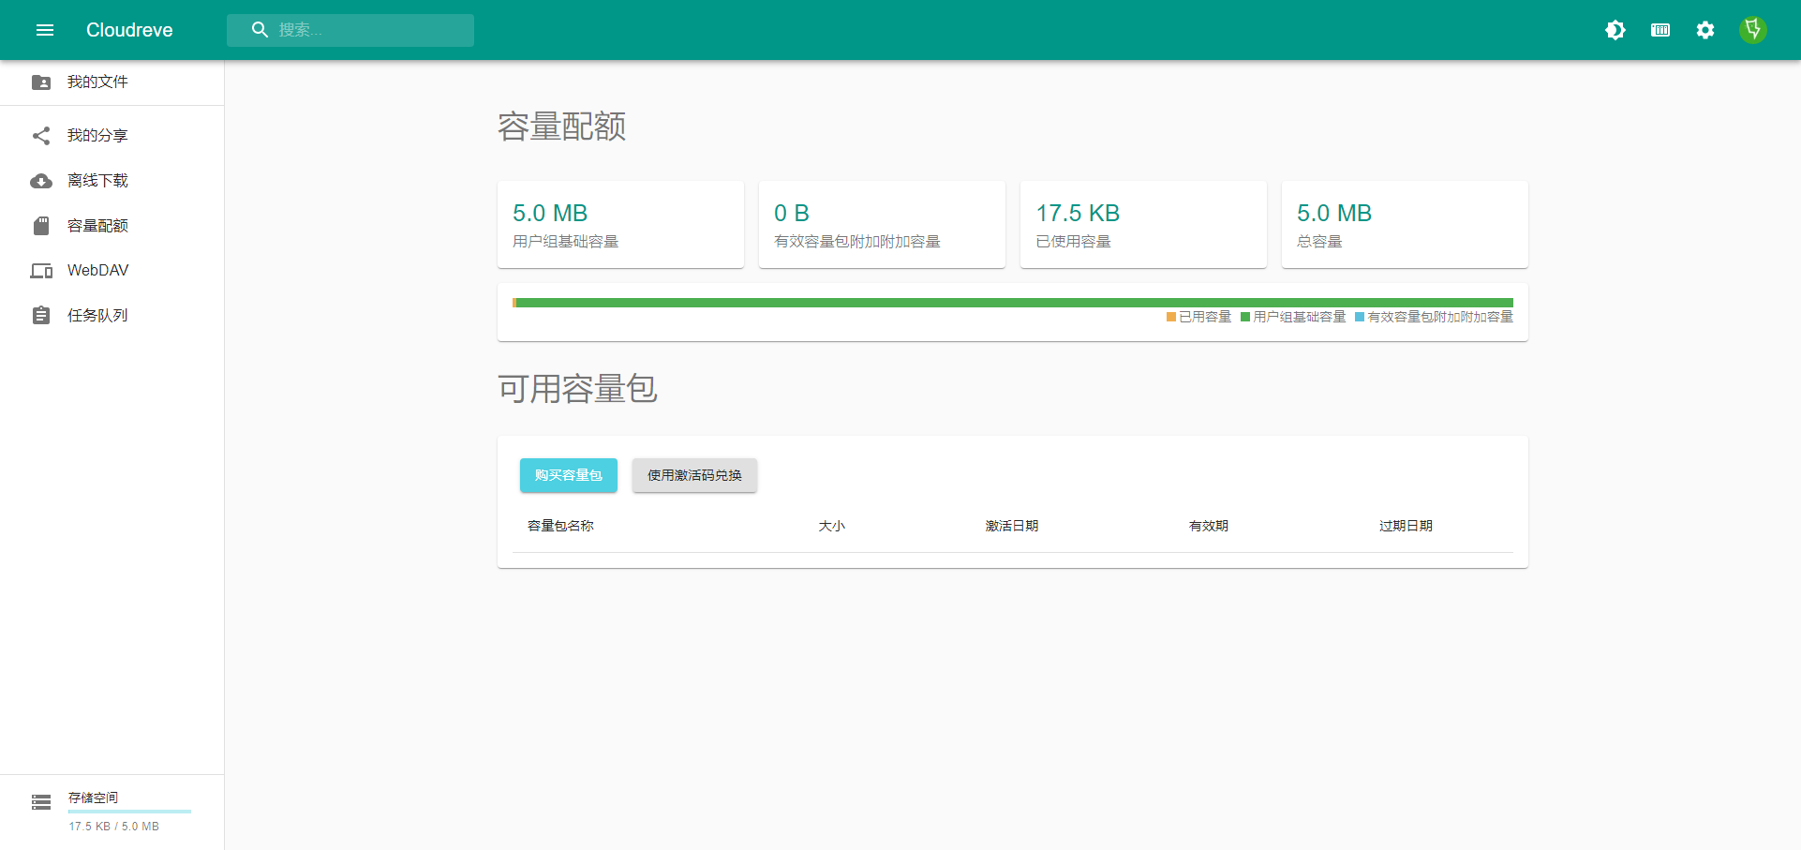This screenshot has height=850, width=1801.
Task: Click the green capacity usage bar
Action: pos(1012,303)
